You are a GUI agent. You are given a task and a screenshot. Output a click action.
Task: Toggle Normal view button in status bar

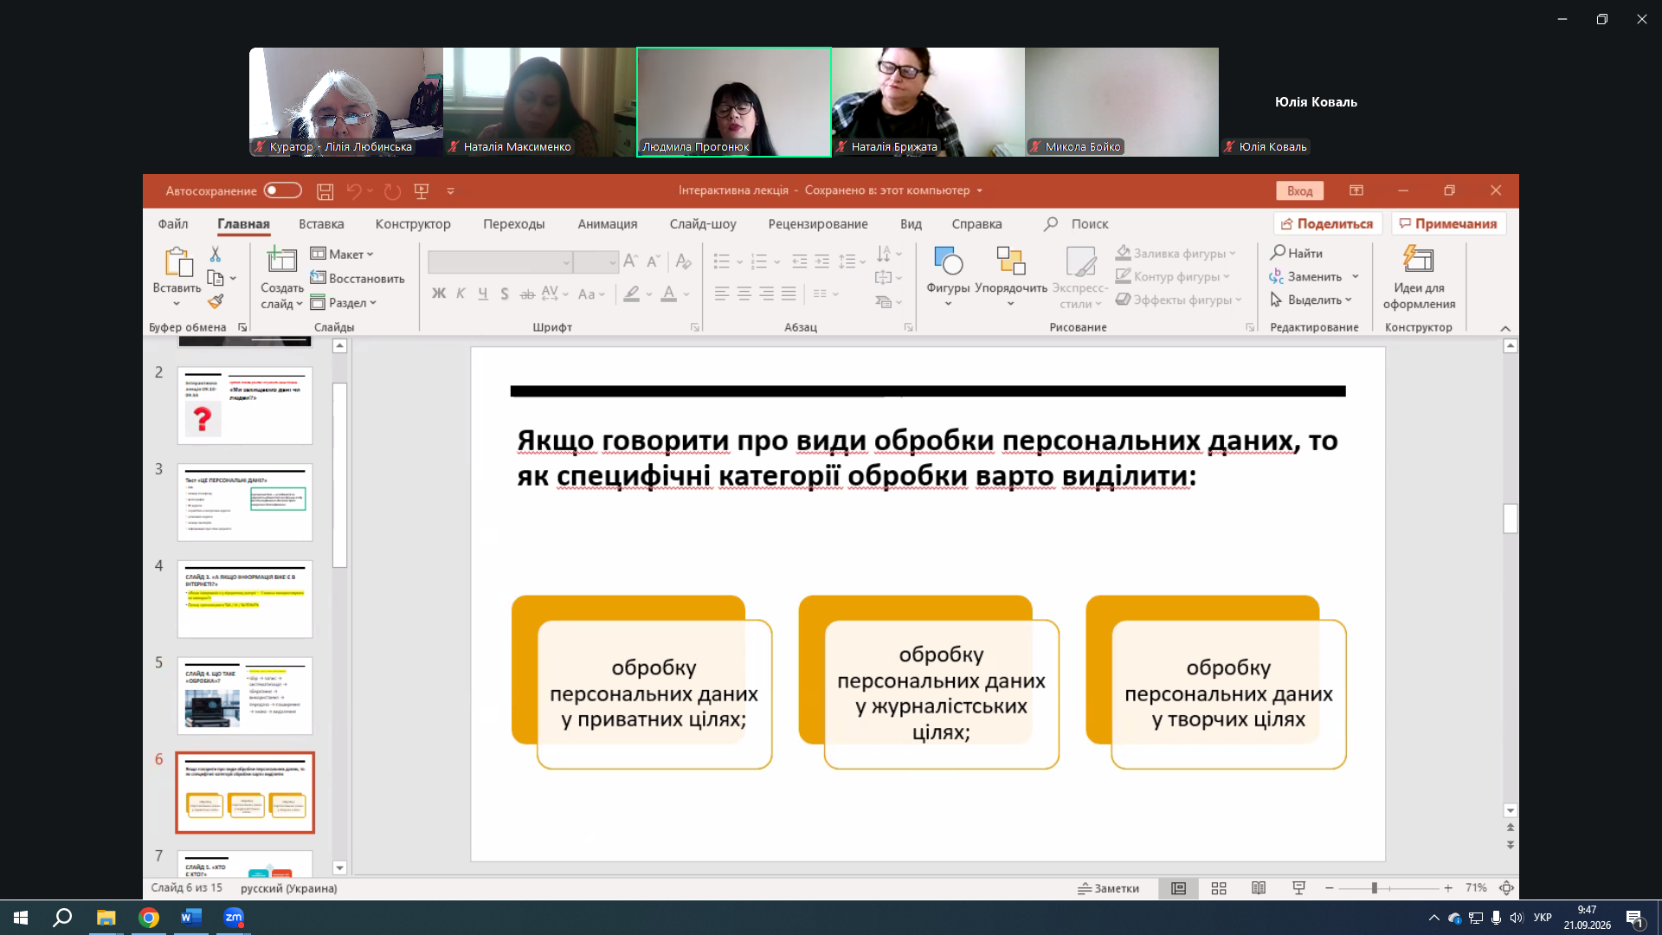pyautogui.click(x=1178, y=888)
